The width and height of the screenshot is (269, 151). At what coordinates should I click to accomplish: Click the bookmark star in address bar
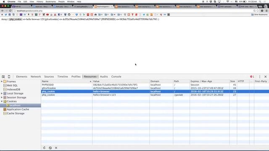pyautogui.click(x=258, y=11)
